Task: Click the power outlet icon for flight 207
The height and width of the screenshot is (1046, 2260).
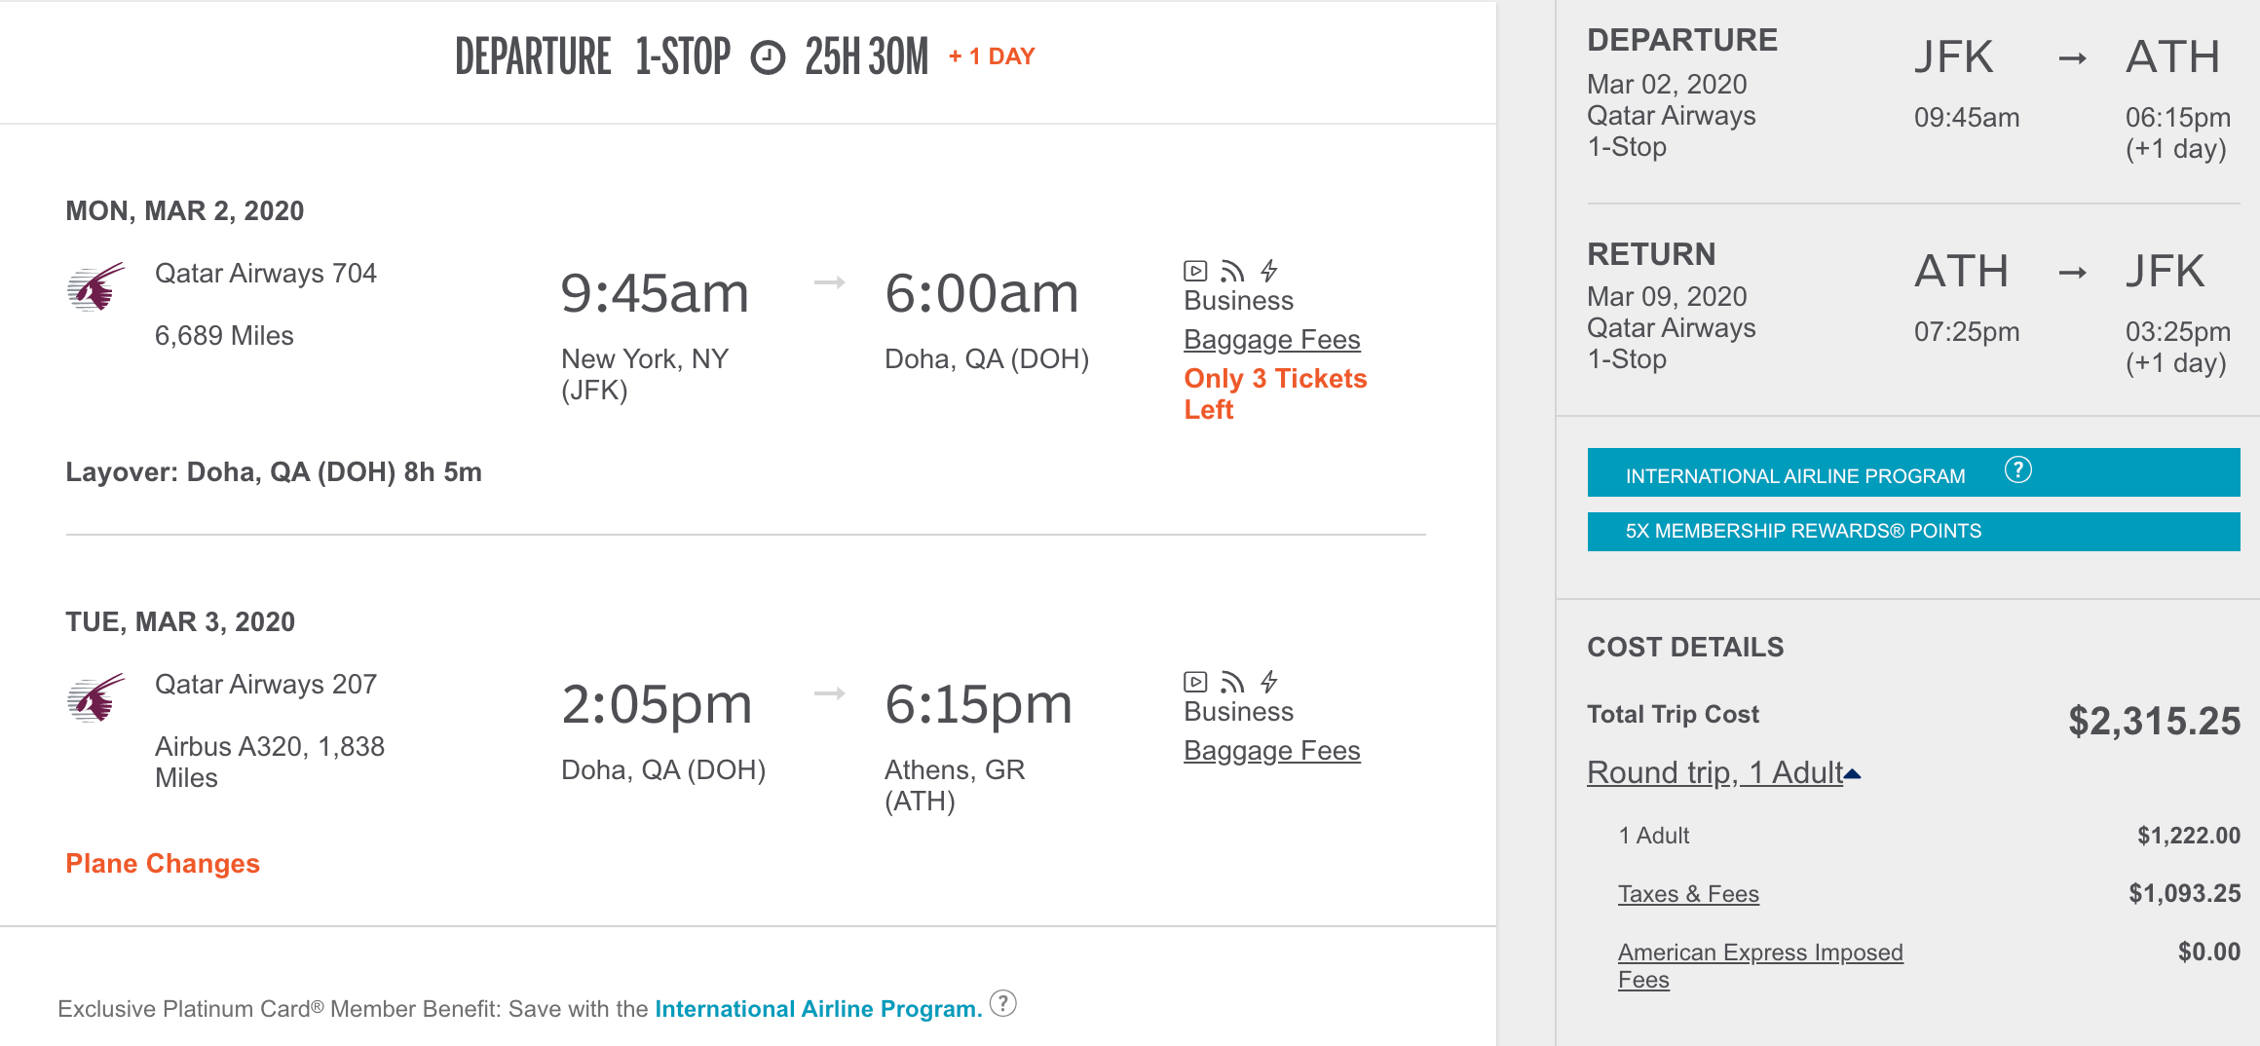Action: [x=1269, y=682]
